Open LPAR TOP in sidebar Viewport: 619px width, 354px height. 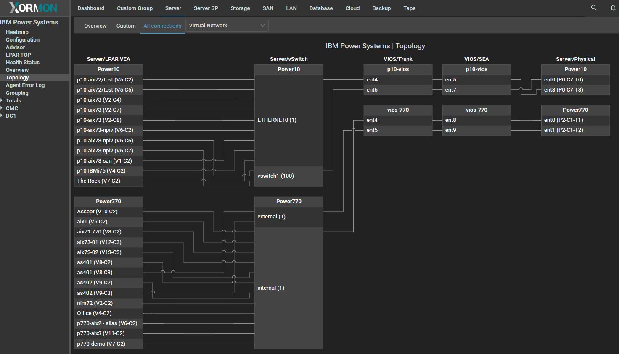click(19, 55)
